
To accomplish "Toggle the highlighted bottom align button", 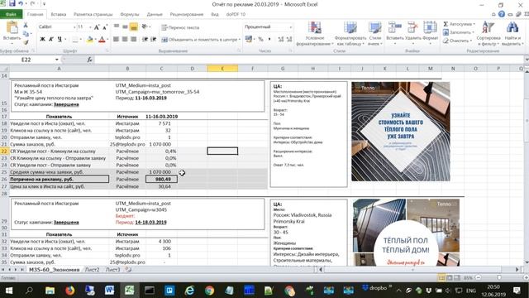I will tap(134, 27).
